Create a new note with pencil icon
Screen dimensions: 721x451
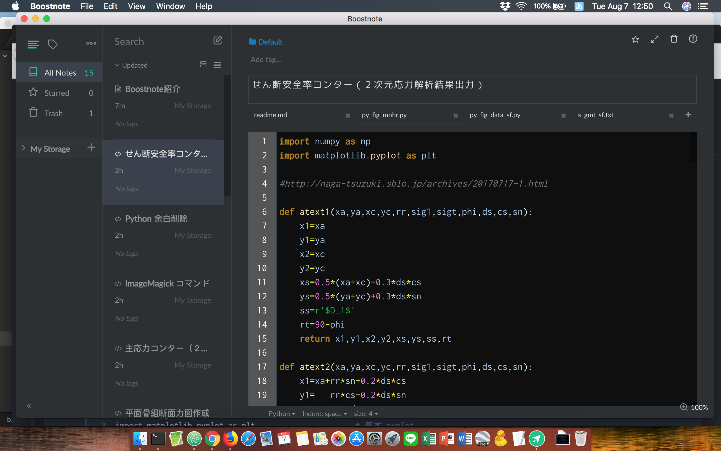(218, 40)
